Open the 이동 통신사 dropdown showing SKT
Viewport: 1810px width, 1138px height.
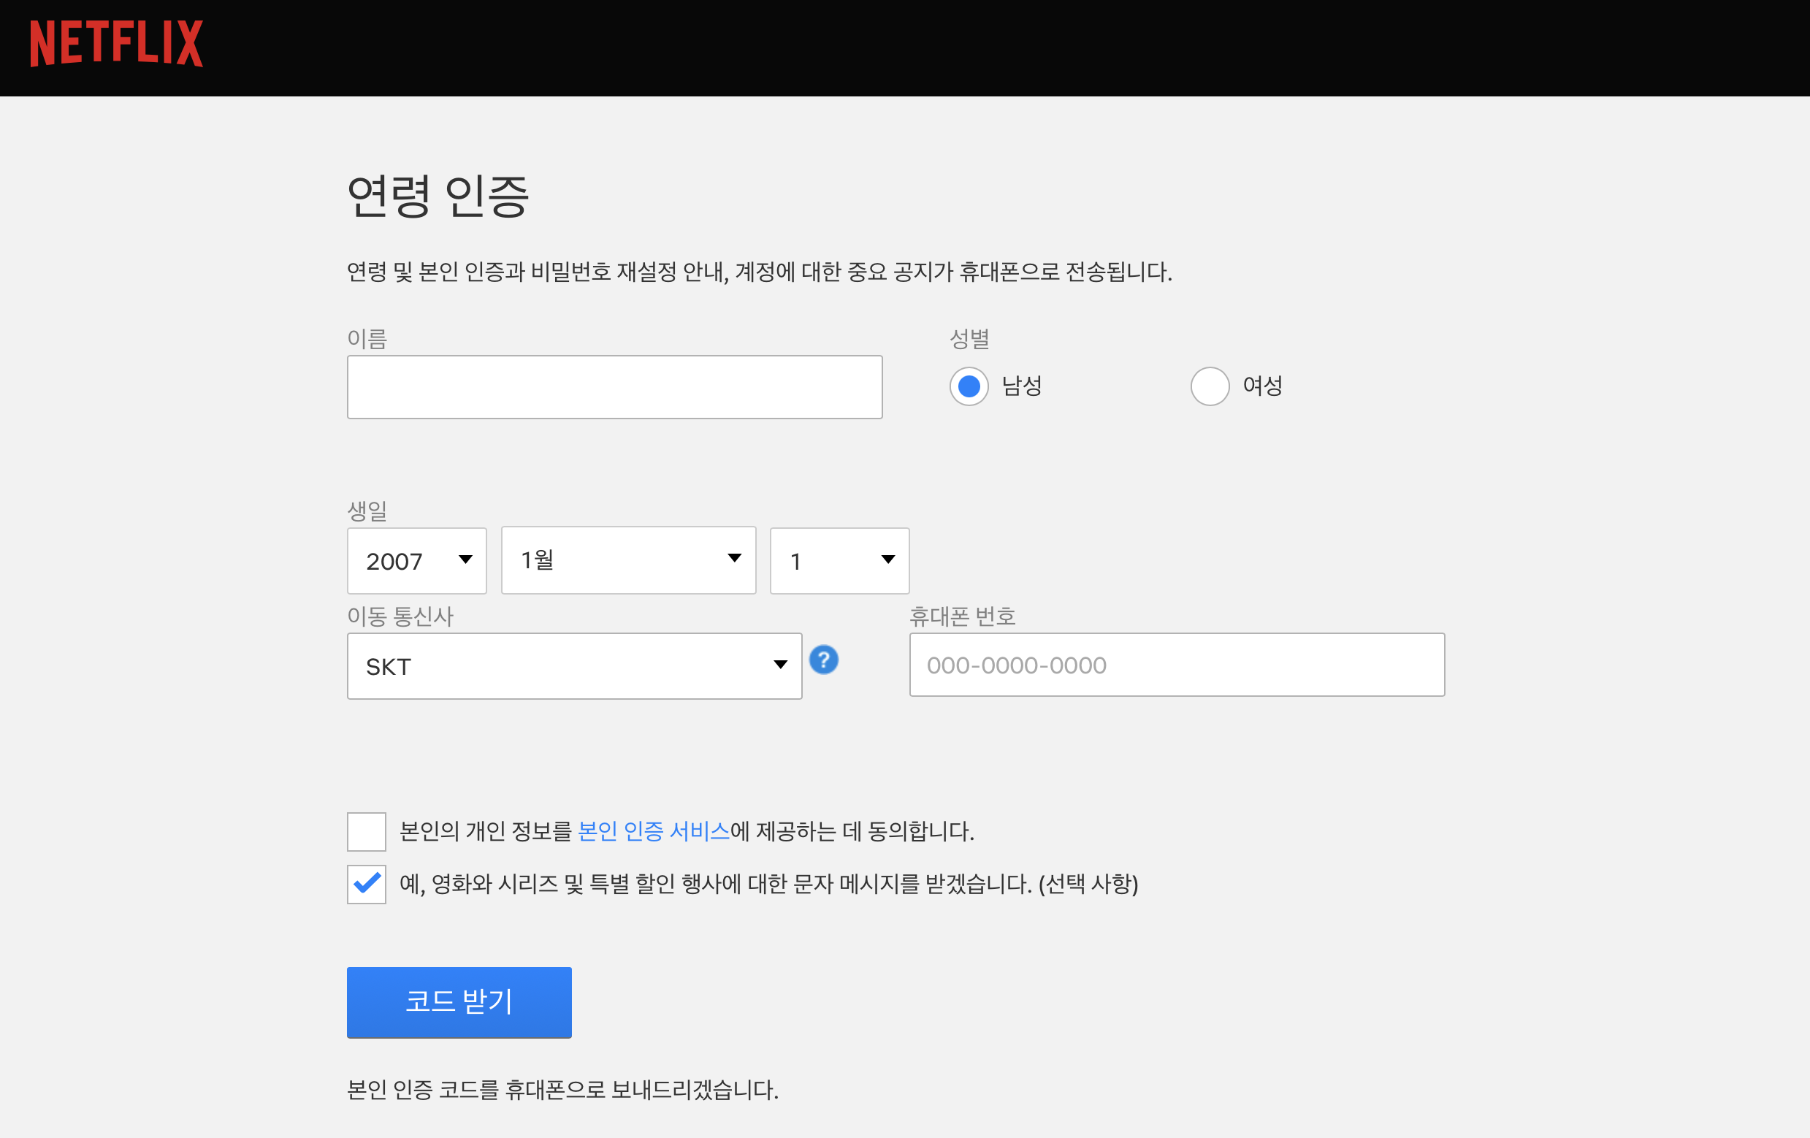click(574, 666)
